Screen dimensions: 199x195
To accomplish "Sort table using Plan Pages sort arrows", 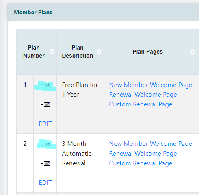I will click(x=193, y=52).
